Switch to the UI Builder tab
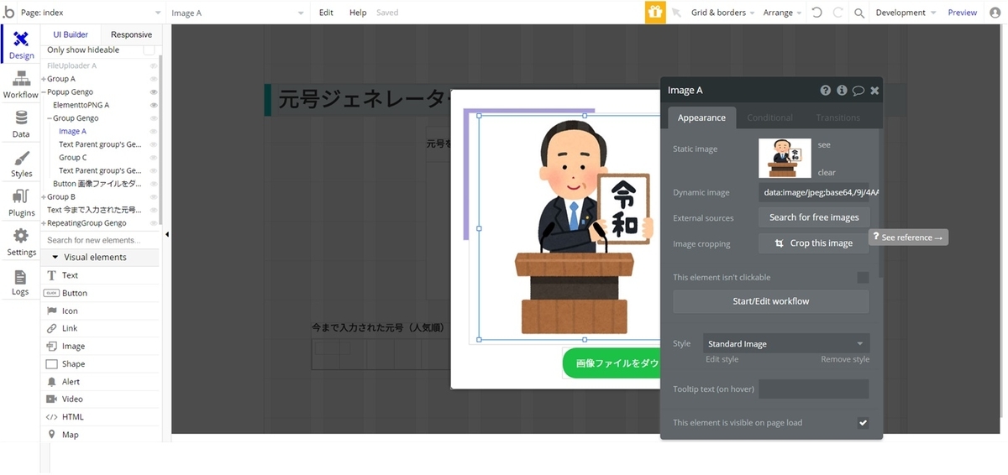 pyautogui.click(x=71, y=34)
